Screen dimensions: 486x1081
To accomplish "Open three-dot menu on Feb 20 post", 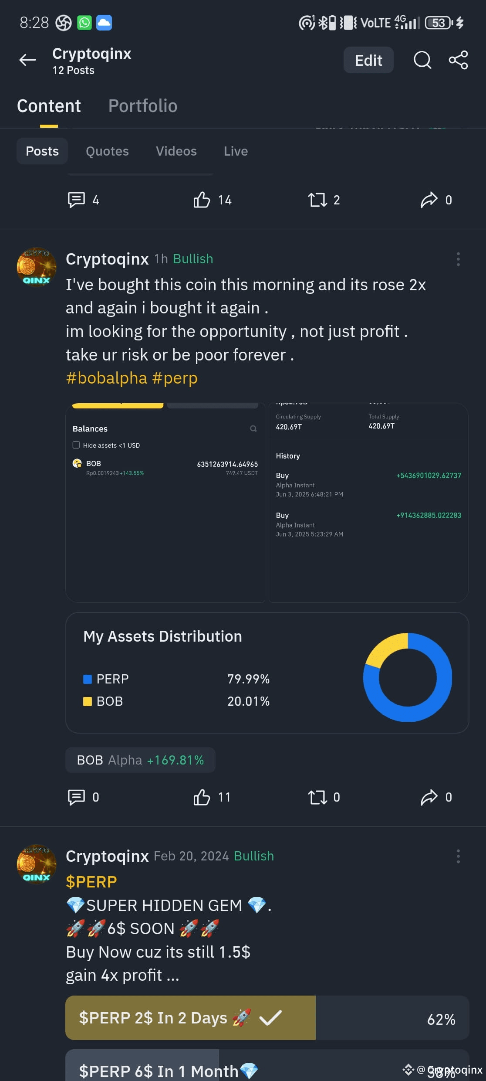I will tap(458, 856).
